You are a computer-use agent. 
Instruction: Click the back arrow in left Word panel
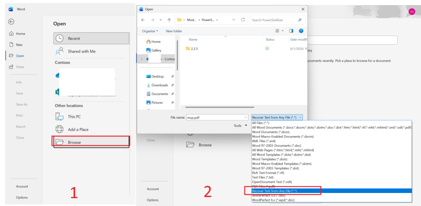[11, 22]
